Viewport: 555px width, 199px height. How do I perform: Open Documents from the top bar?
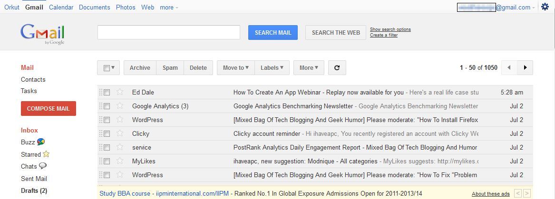click(x=95, y=8)
